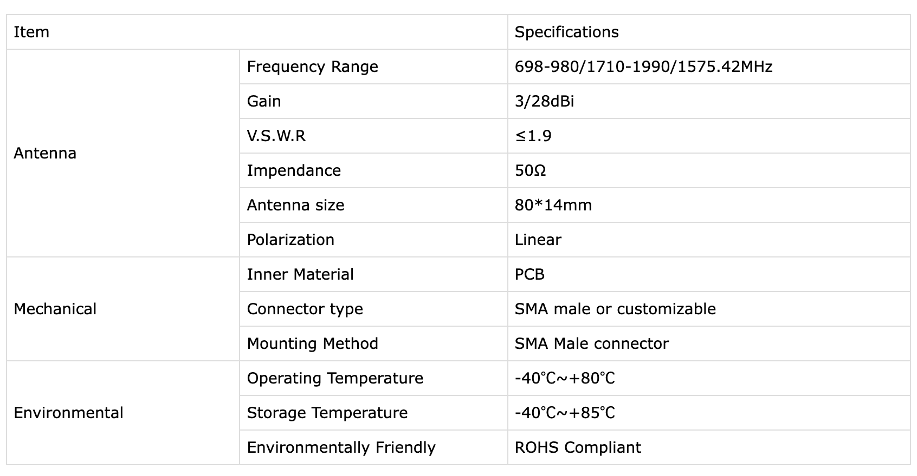Screen dimensions: 917x476
Task: Select the Environmental category cell
Action: 123,413
